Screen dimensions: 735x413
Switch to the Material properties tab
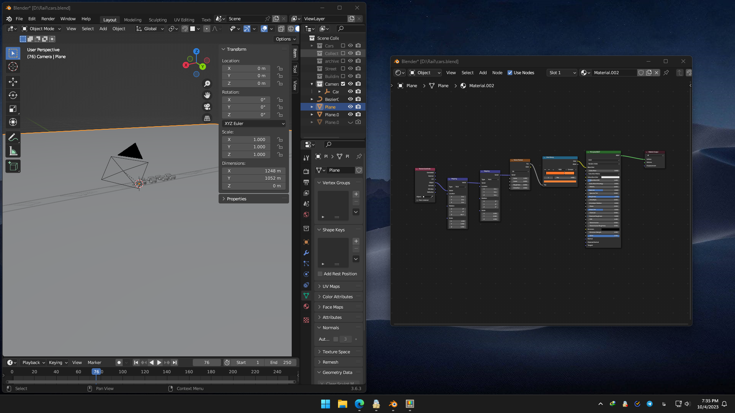click(x=306, y=306)
